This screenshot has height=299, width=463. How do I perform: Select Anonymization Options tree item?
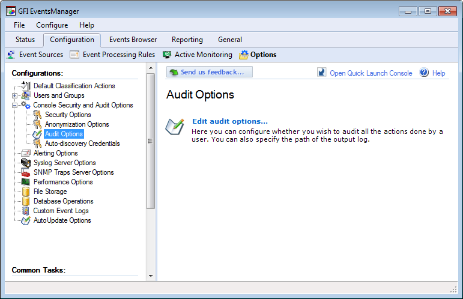(77, 124)
